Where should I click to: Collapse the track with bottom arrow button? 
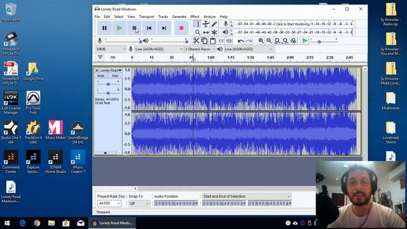105,153
